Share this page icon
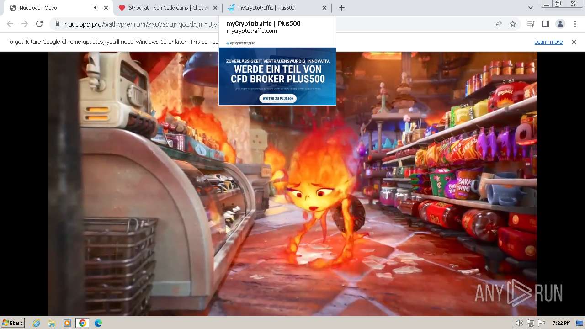Viewport: 585px width, 329px height. click(498, 24)
